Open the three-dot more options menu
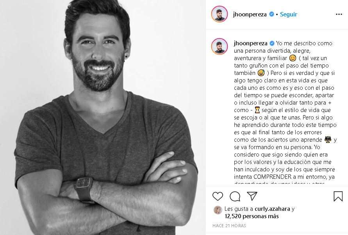The image size is (348, 235). [x=339, y=14]
